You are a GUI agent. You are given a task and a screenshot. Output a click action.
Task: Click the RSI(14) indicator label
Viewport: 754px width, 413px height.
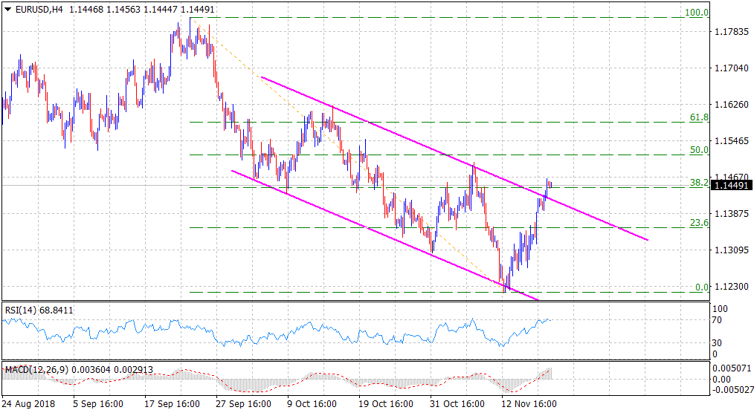click(x=22, y=310)
